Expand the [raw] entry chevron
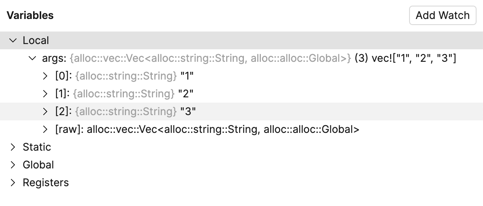The height and width of the screenshot is (206, 483). click(45, 129)
